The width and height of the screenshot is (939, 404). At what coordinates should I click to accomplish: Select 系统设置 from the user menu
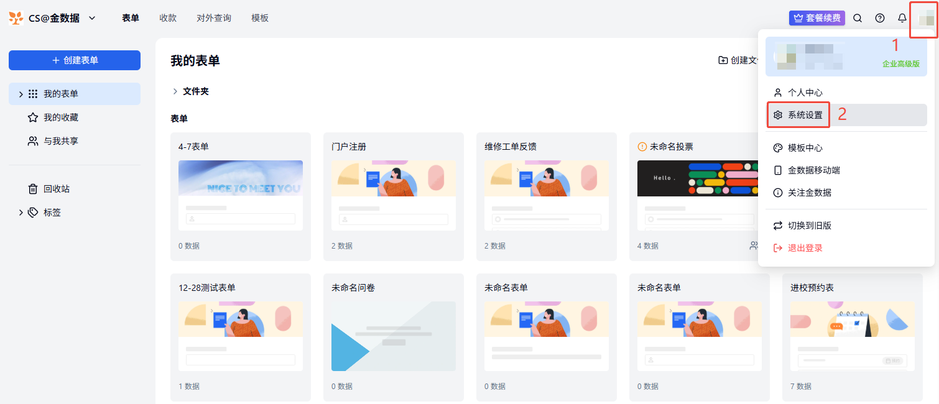[x=805, y=115]
